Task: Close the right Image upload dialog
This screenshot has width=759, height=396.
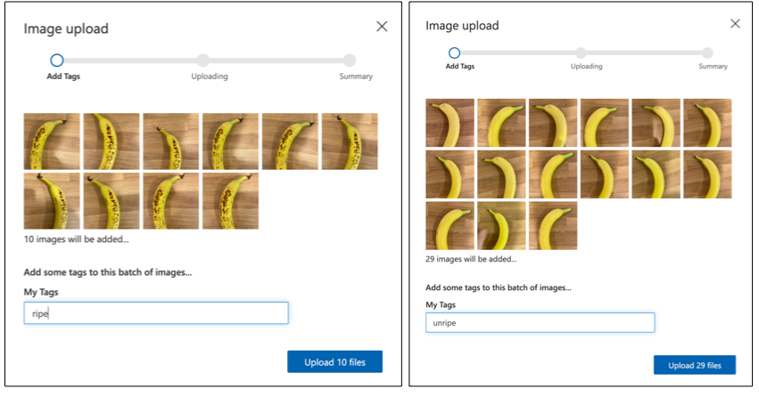Action: tap(735, 24)
